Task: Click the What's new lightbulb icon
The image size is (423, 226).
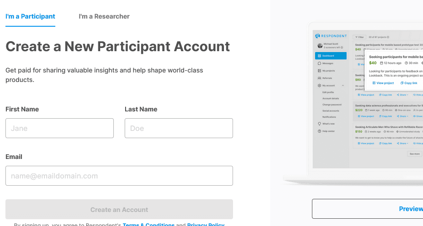Action: pyautogui.click(x=320, y=124)
